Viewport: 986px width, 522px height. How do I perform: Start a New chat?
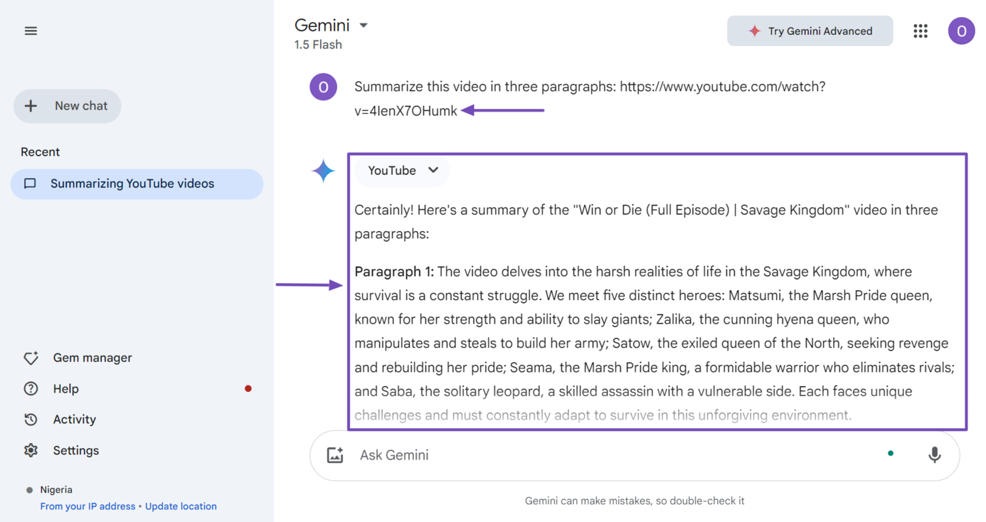click(x=68, y=106)
